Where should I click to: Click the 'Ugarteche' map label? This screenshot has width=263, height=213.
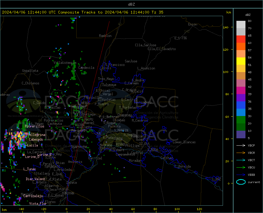point(79,147)
